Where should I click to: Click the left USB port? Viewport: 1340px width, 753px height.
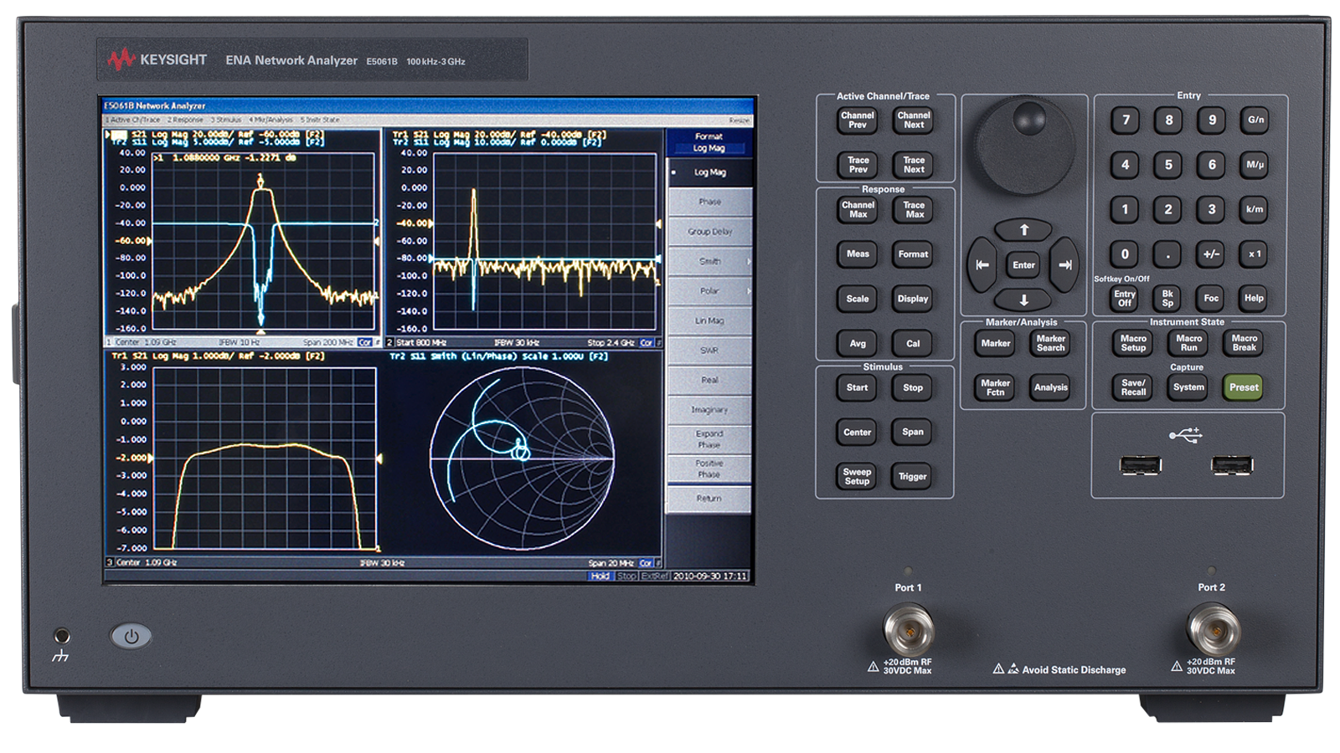pyautogui.click(x=1140, y=465)
